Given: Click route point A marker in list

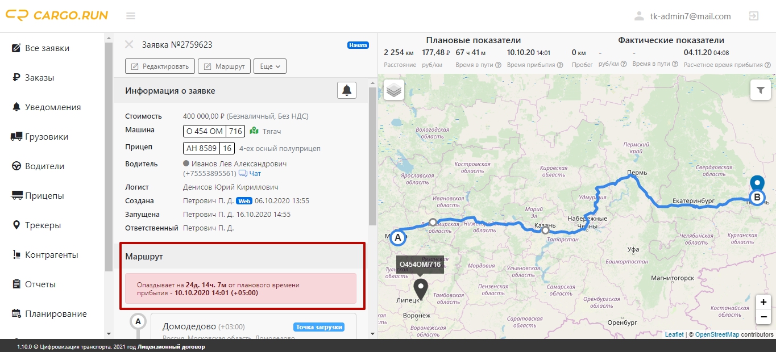Looking at the screenshot, I should (x=137, y=321).
